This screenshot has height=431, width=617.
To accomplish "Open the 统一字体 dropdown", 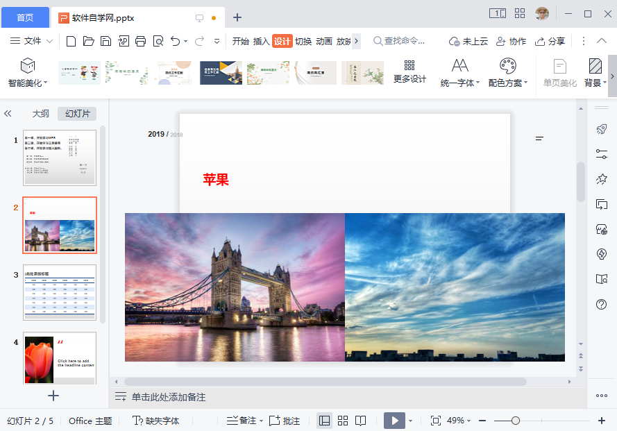I will tap(460, 72).
